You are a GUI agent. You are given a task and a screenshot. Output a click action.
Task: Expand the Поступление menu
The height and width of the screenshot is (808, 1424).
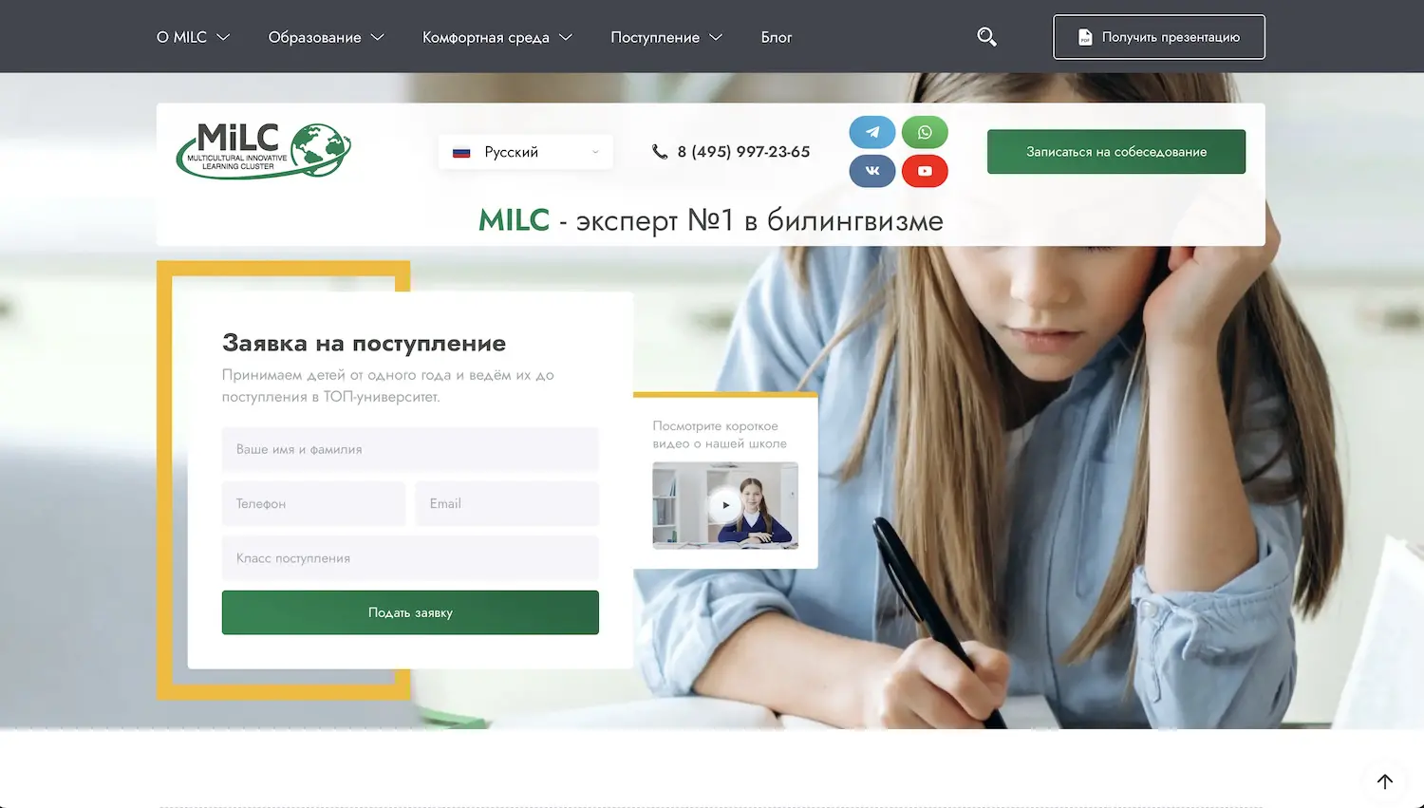(666, 37)
